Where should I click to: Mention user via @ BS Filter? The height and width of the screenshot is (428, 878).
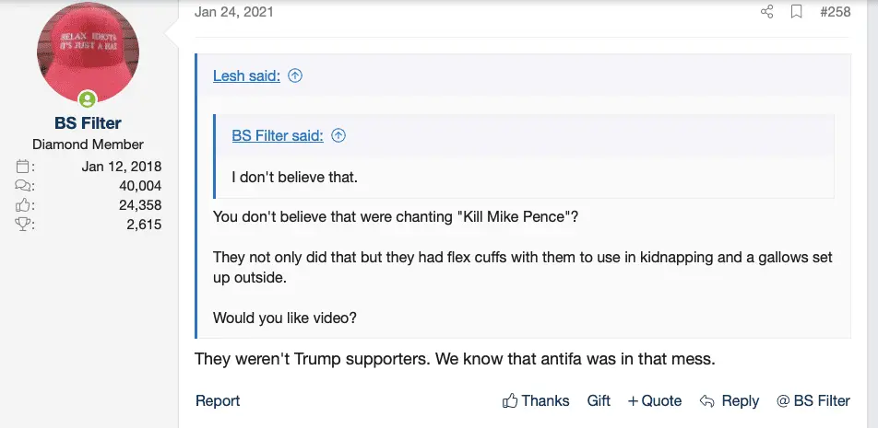click(x=813, y=400)
